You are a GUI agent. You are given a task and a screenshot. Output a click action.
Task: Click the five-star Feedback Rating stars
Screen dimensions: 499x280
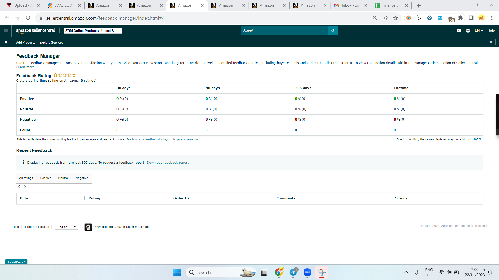point(65,75)
